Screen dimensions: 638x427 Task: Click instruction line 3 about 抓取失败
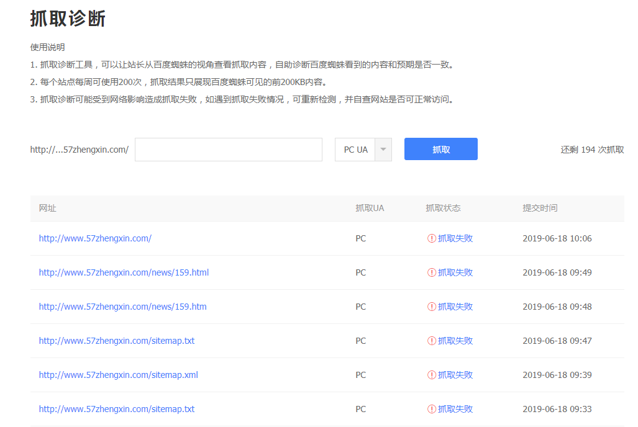click(x=243, y=100)
